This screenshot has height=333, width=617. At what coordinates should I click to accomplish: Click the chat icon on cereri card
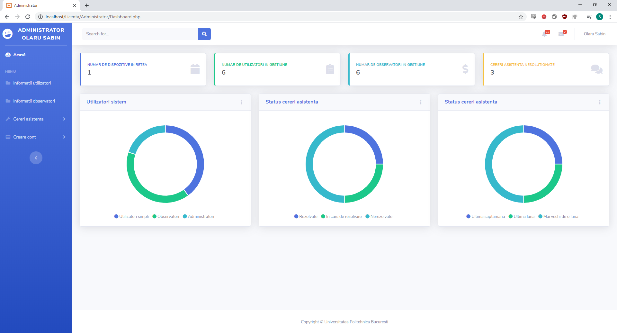click(x=596, y=69)
